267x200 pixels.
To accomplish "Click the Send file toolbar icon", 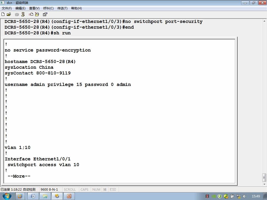I will tap(31, 14).
